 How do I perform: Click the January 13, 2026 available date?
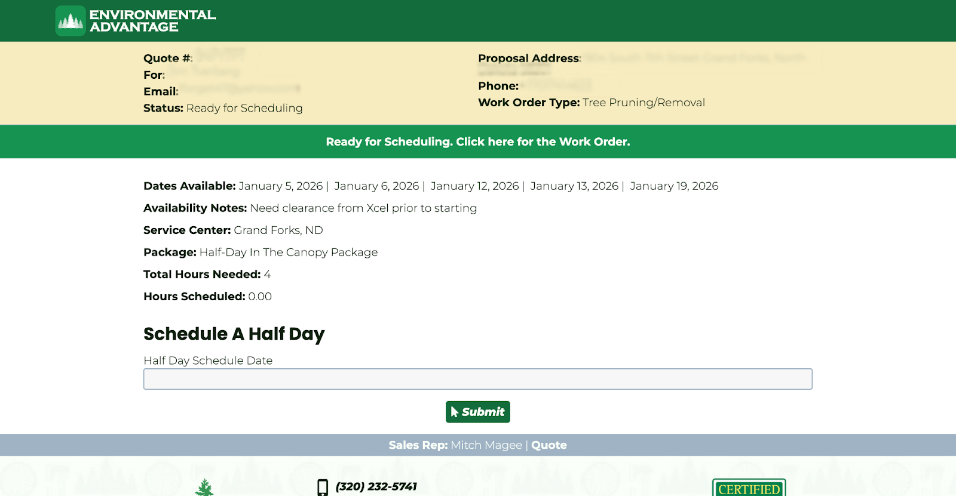[574, 186]
